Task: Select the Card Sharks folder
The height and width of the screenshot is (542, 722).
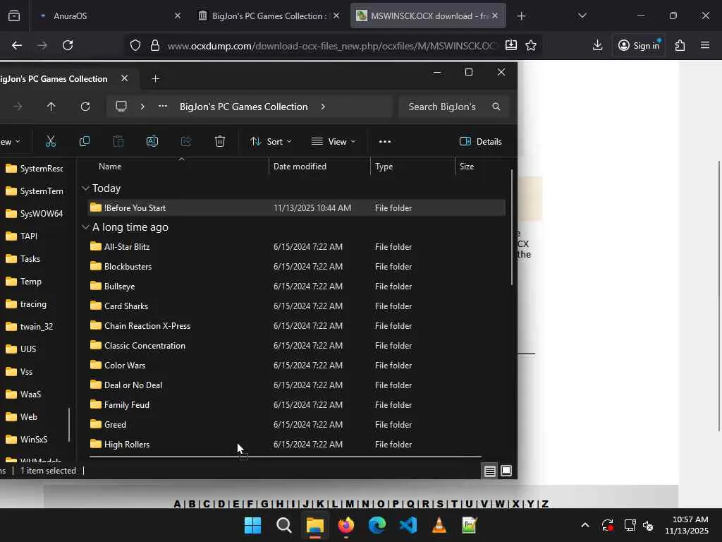Action: click(x=297, y=306)
